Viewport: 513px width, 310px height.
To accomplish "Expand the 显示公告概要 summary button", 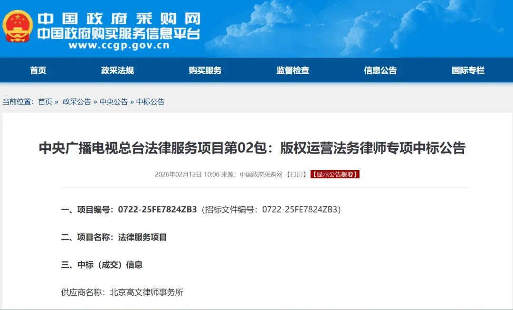I will point(335,174).
